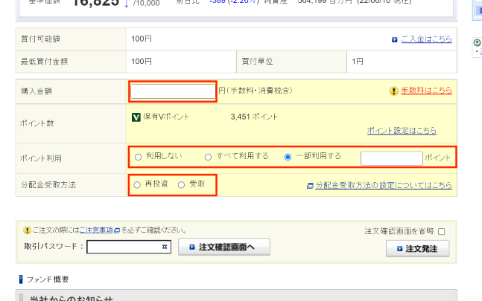Enable the 注文確認画面を省略 checkbox

tap(442, 231)
